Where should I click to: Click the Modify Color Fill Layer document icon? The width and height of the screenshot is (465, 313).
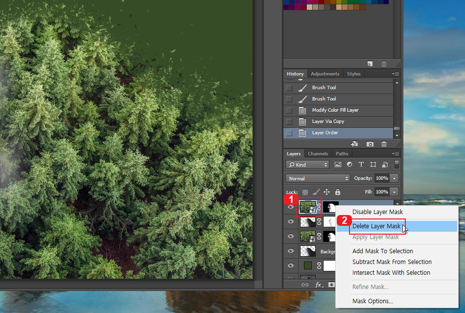[x=302, y=110]
